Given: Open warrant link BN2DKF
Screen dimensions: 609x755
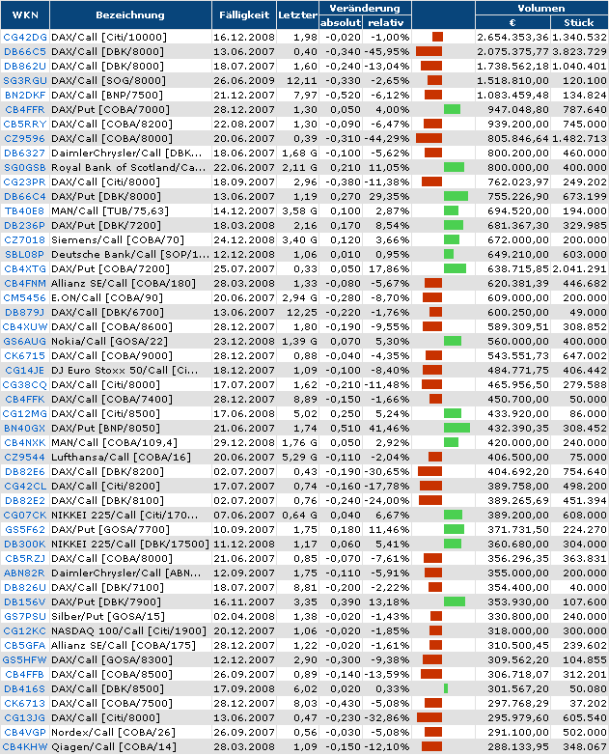Looking at the screenshot, I should coord(25,96).
